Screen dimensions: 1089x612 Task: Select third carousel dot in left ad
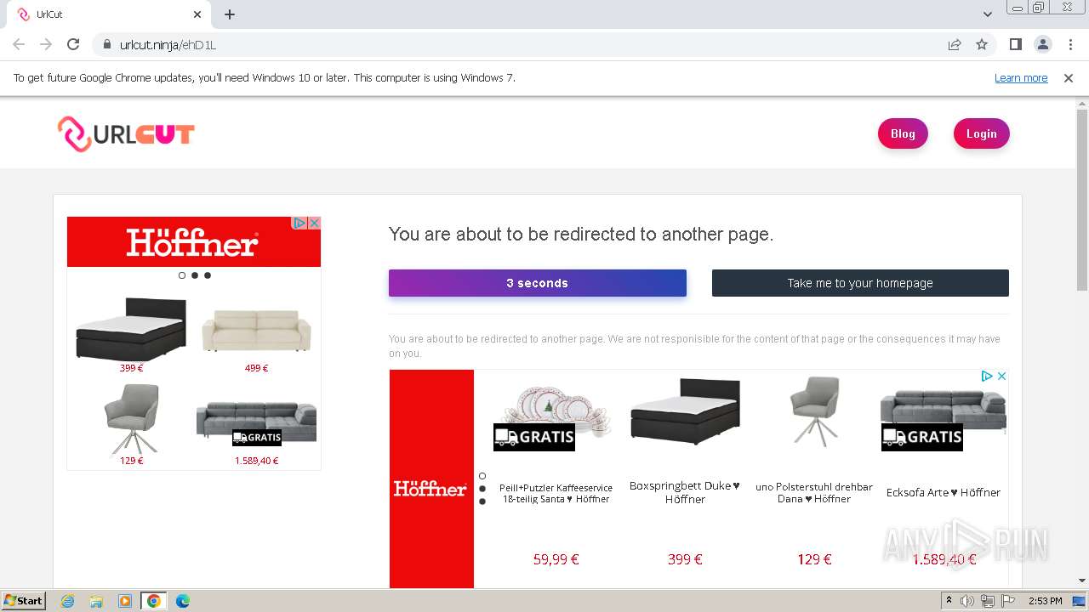[208, 275]
